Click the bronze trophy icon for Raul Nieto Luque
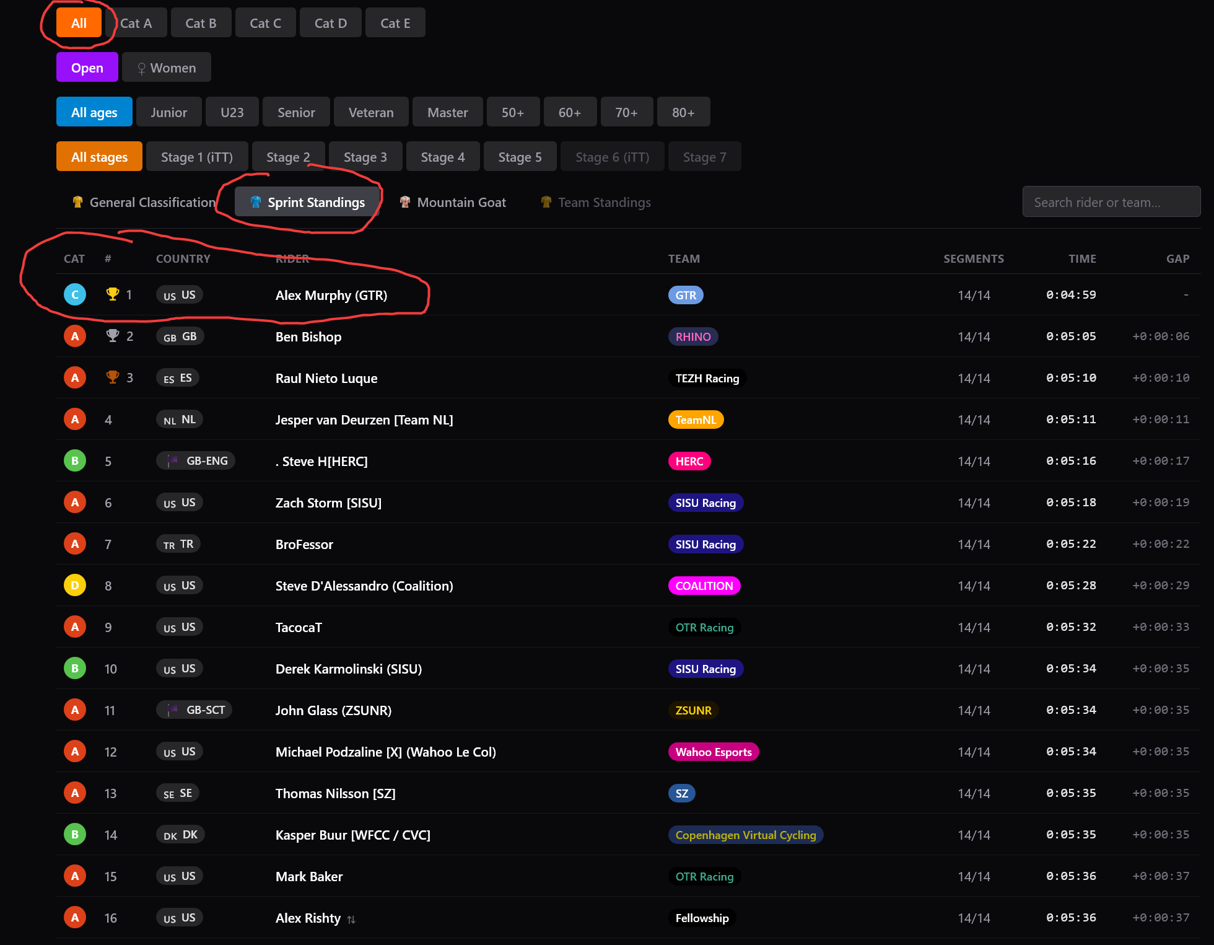This screenshot has height=945, width=1214. (x=112, y=377)
